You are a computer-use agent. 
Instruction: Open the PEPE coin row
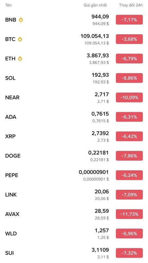(74, 175)
